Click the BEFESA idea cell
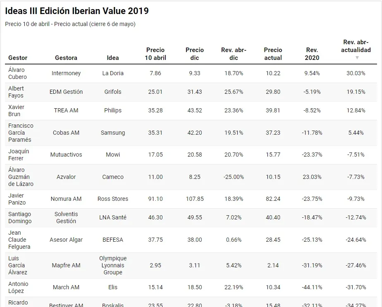Screen dimensions: 382x307 pos(113,240)
